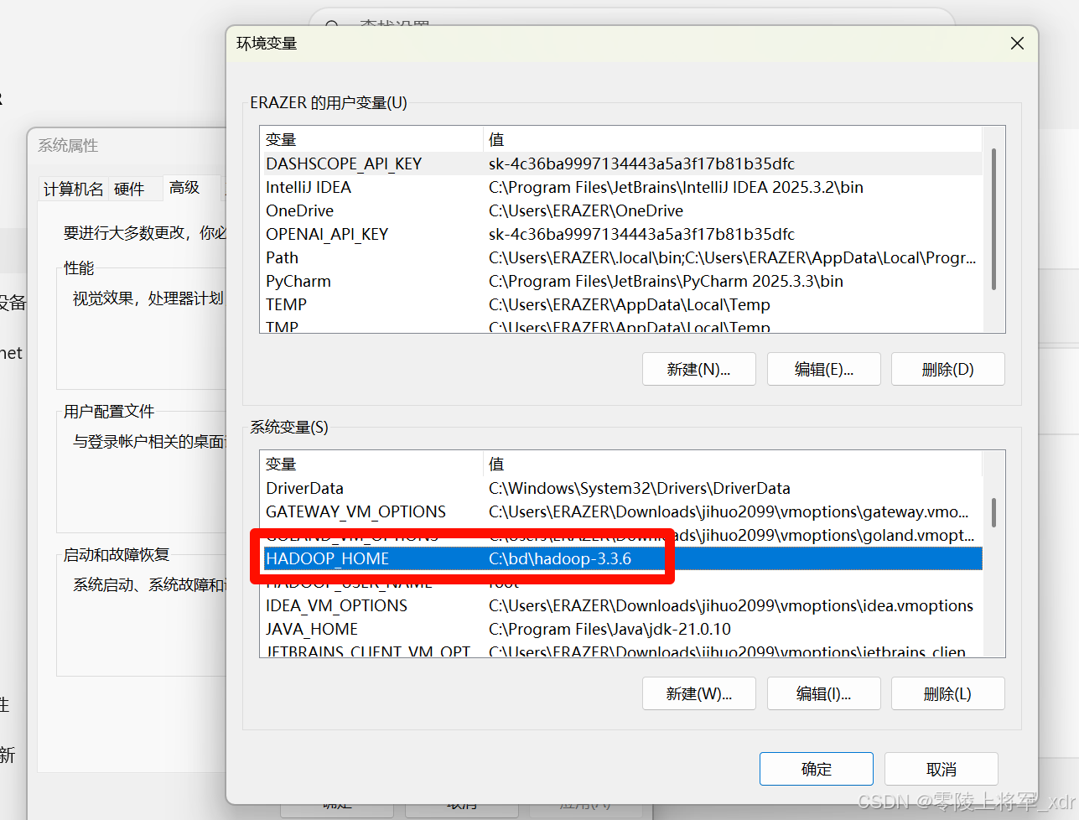
Task: Cancel with the 取消 button
Action: 941,769
